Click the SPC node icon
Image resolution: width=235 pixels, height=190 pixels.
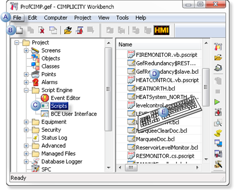click(35, 169)
